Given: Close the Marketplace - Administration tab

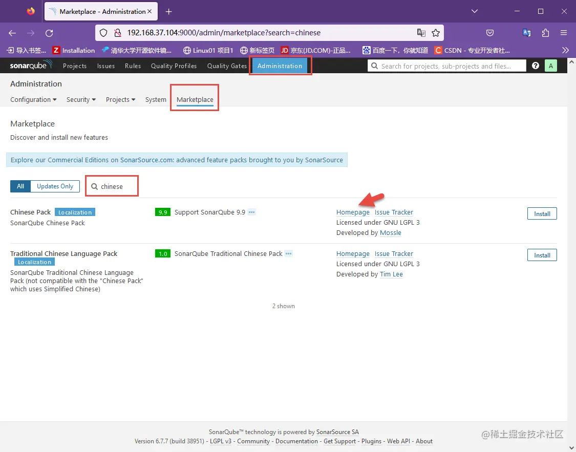Looking at the screenshot, I should (x=150, y=11).
